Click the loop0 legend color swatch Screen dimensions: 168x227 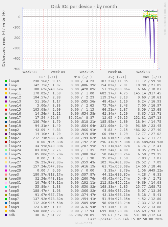click(x=6, y=81)
